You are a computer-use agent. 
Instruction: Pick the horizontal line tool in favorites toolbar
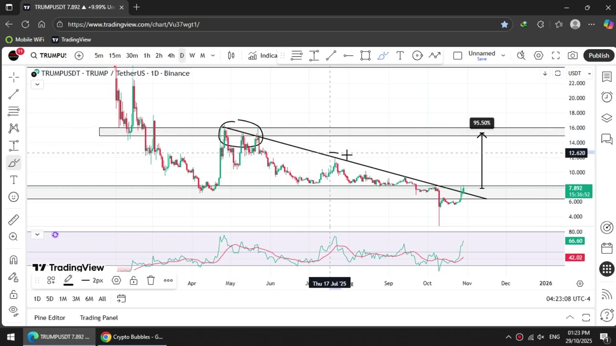[348, 56]
